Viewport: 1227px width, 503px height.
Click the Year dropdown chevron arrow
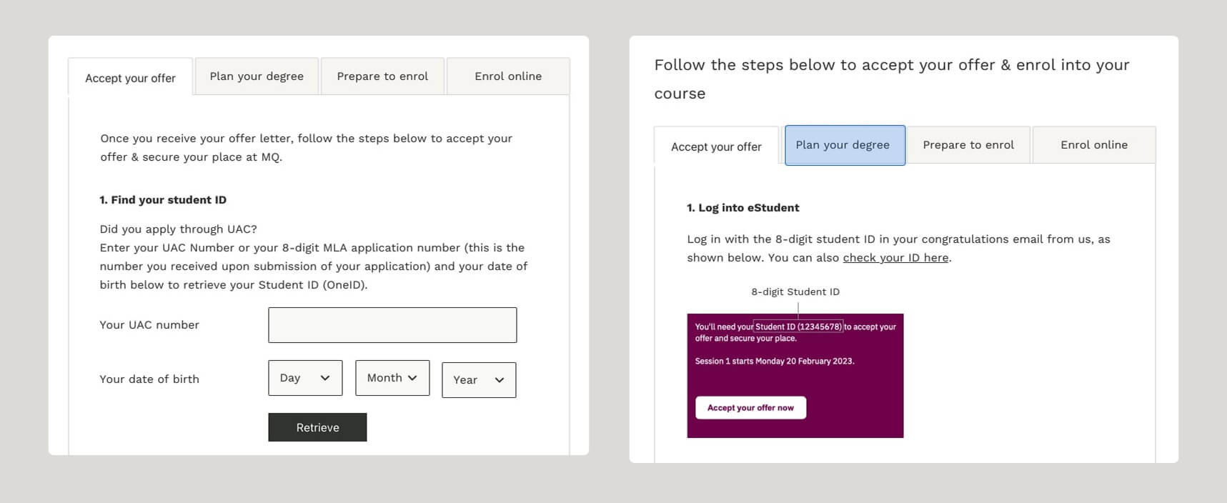(x=500, y=380)
